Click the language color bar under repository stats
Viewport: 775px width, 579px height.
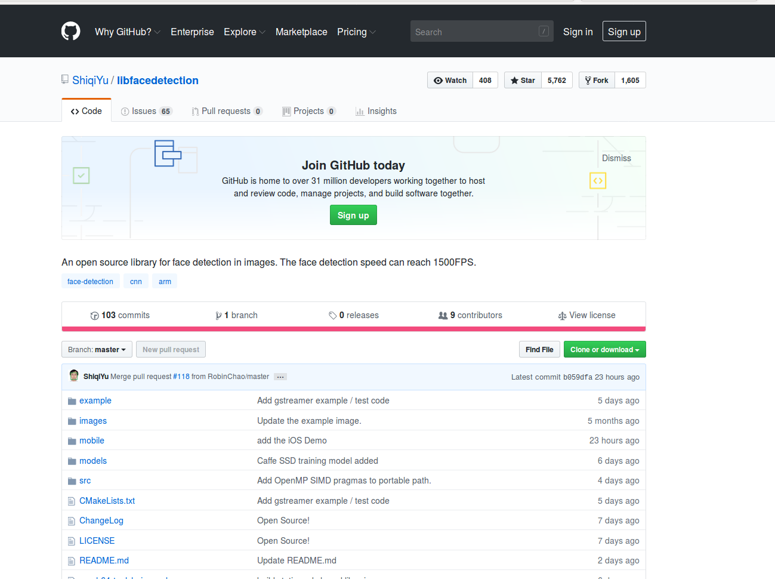[354, 329]
